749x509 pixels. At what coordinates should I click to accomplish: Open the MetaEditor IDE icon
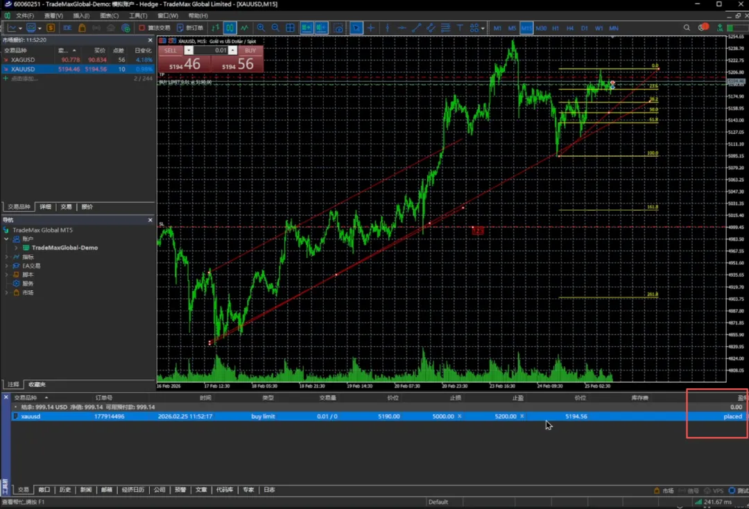pos(67,28)
